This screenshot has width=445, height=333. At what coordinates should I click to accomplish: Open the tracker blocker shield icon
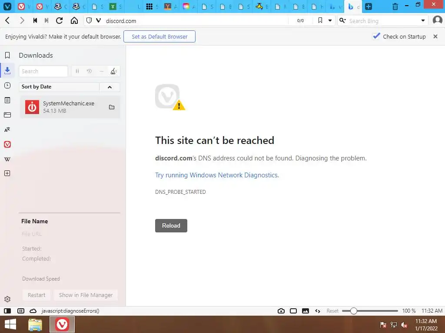point(89,20)
